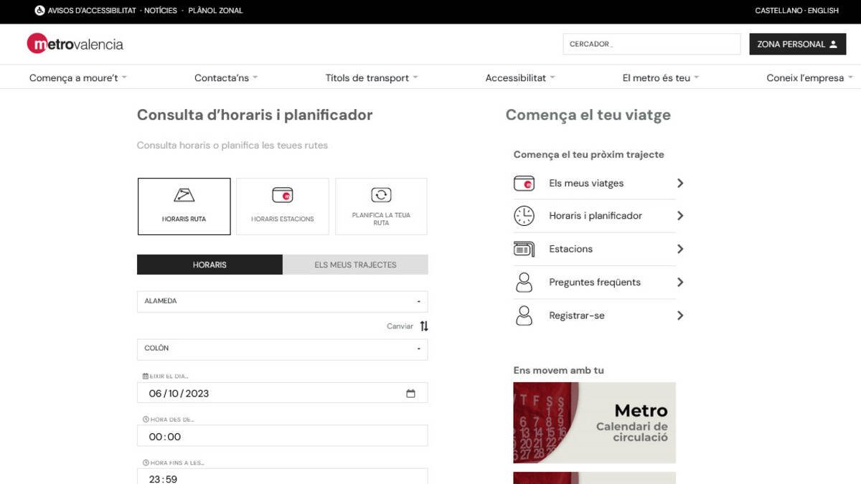The image size is (861, 484).
Task: Expand the Contacta'ns menu
Action: pos(226,78)
